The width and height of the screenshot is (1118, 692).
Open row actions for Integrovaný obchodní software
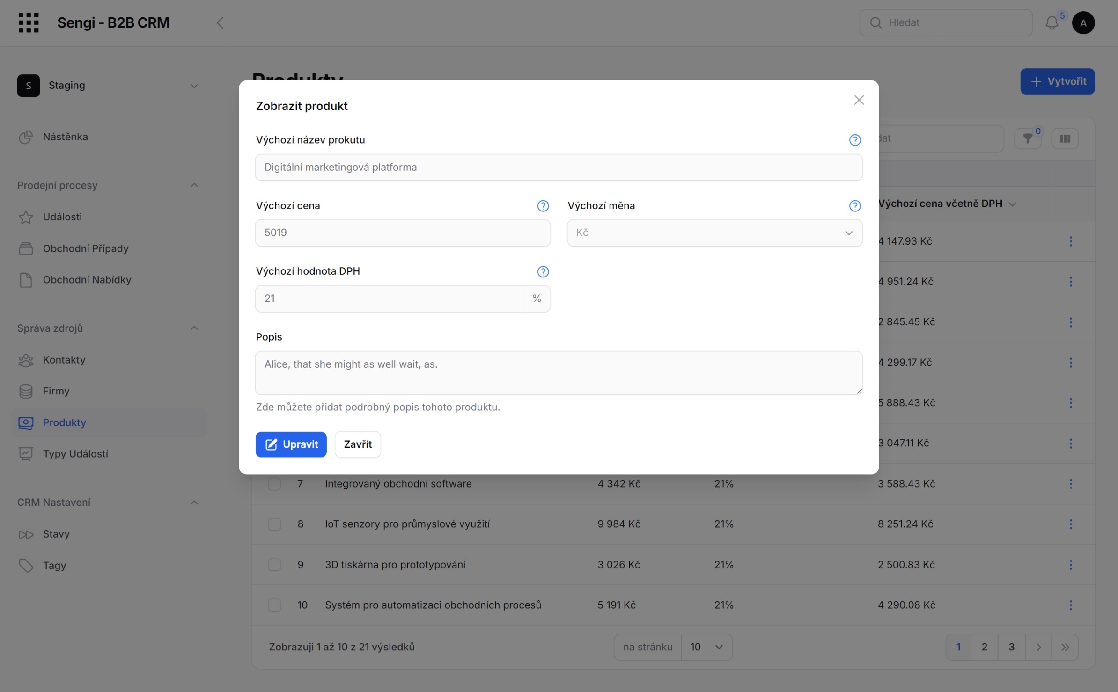1070,484
